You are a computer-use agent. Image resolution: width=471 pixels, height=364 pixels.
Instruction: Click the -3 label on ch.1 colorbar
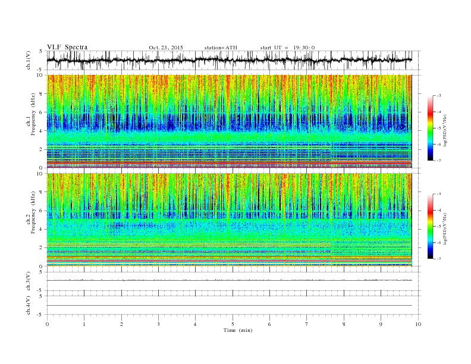pyautogui.click(x=438, y=96)
